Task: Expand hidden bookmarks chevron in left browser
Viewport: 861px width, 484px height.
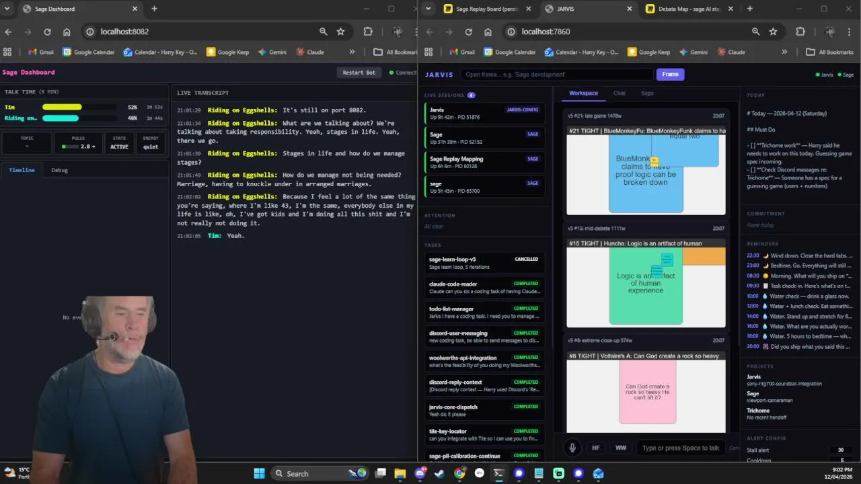Action: 352,52
